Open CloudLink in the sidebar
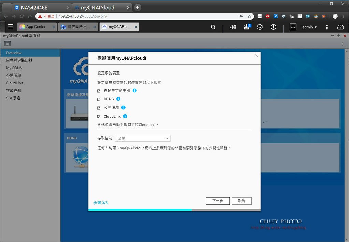Screen dimensions: 349x242 [30, 83]
